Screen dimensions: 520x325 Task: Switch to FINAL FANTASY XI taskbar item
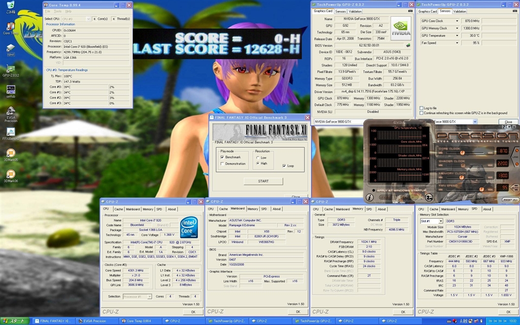coord(53,321)
